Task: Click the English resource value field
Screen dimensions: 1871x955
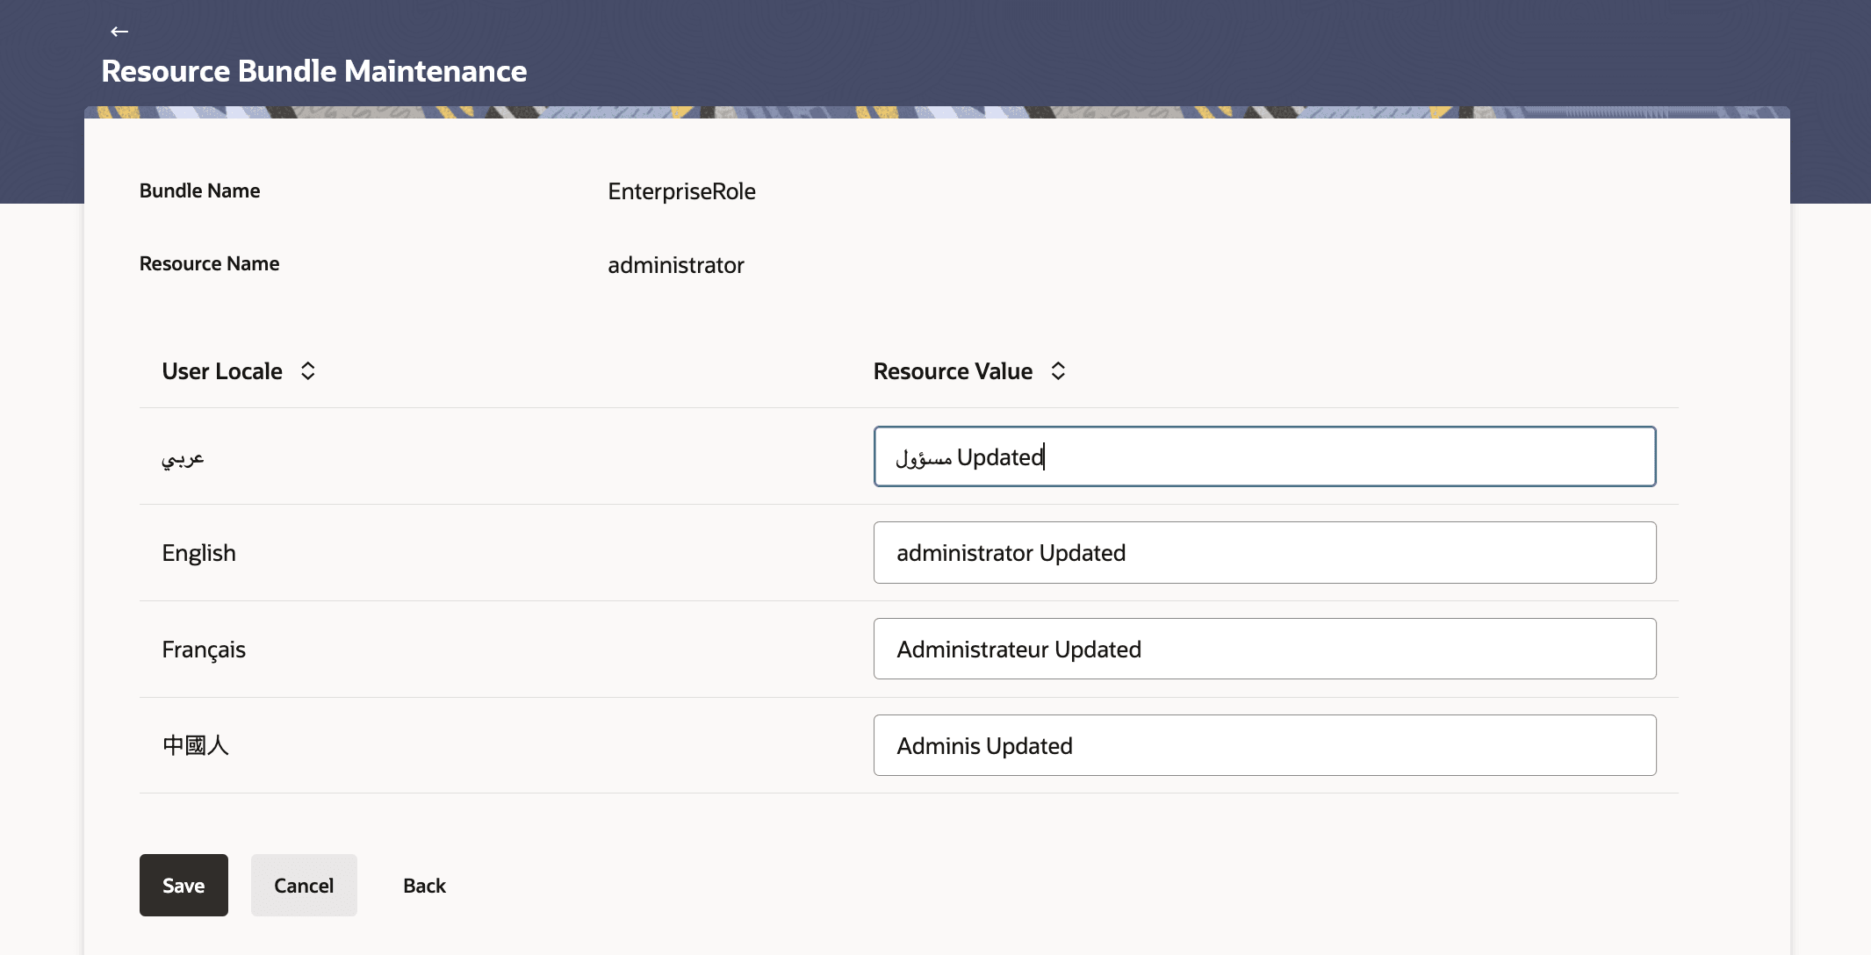Action: tap(1264, 553)
